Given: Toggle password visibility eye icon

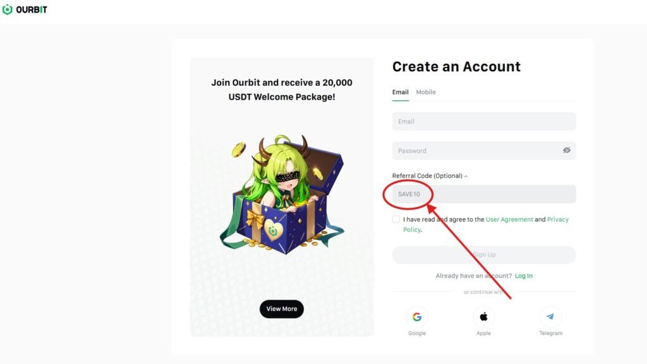Looking at the screenshot, I should click(x=567, y=151).
